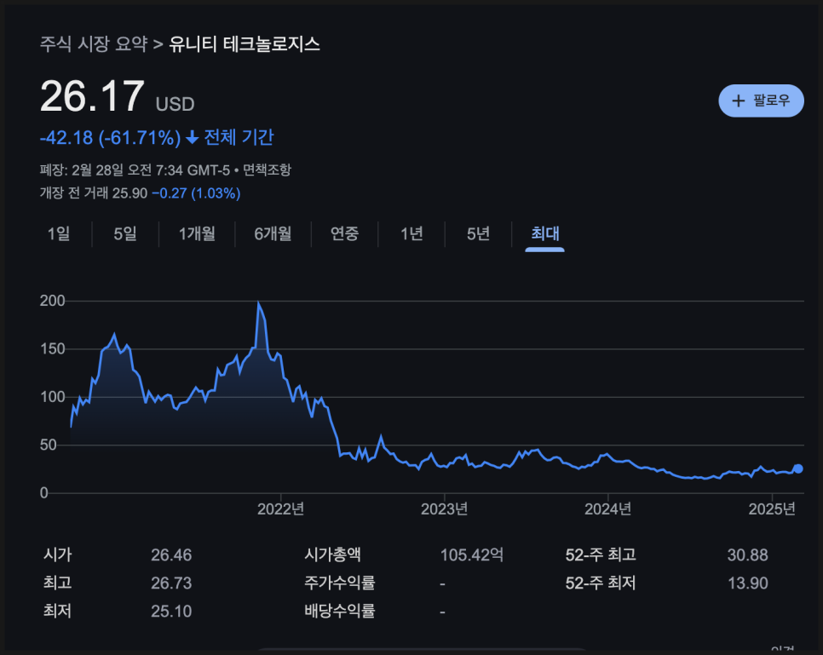Screen dimensions: 823x655
Task: Click the -42.18 (-61.71%) change text
Action: [110, 138]
